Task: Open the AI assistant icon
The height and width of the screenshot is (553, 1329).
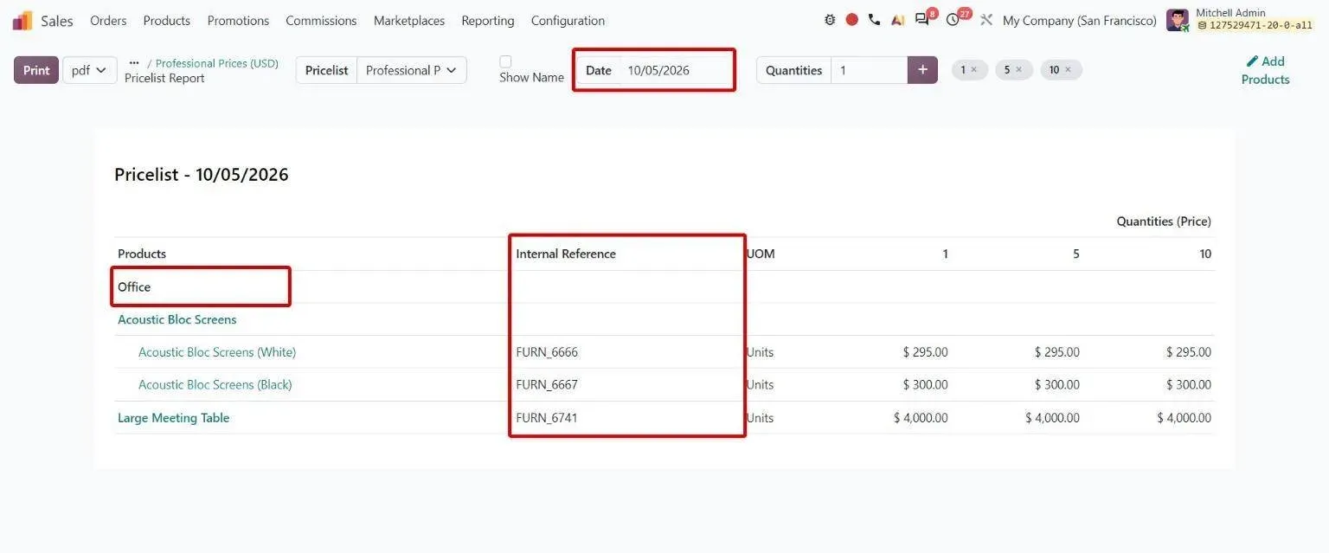Action: coord(897,20)
